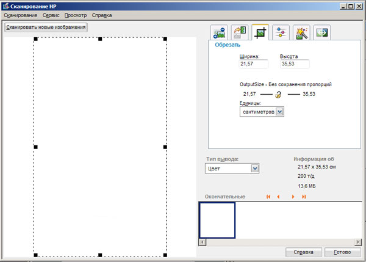Expand the сантиметров units dropdown
The image size is (366, 262).
(x=279, y=112)
